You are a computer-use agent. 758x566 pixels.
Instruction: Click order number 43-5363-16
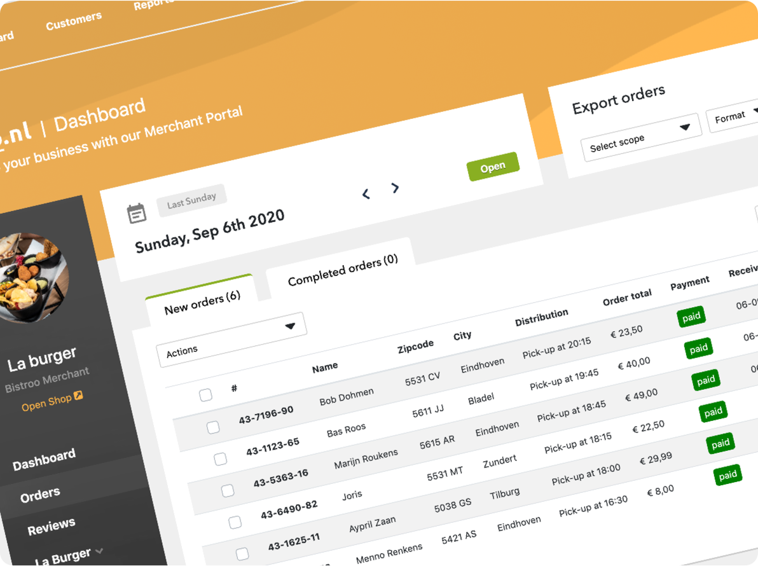pyautogui.click(x=281, y=478)
